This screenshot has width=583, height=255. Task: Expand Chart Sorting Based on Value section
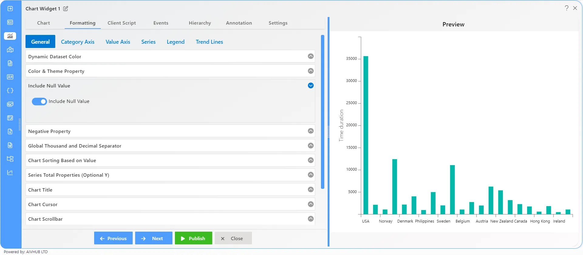311,160
